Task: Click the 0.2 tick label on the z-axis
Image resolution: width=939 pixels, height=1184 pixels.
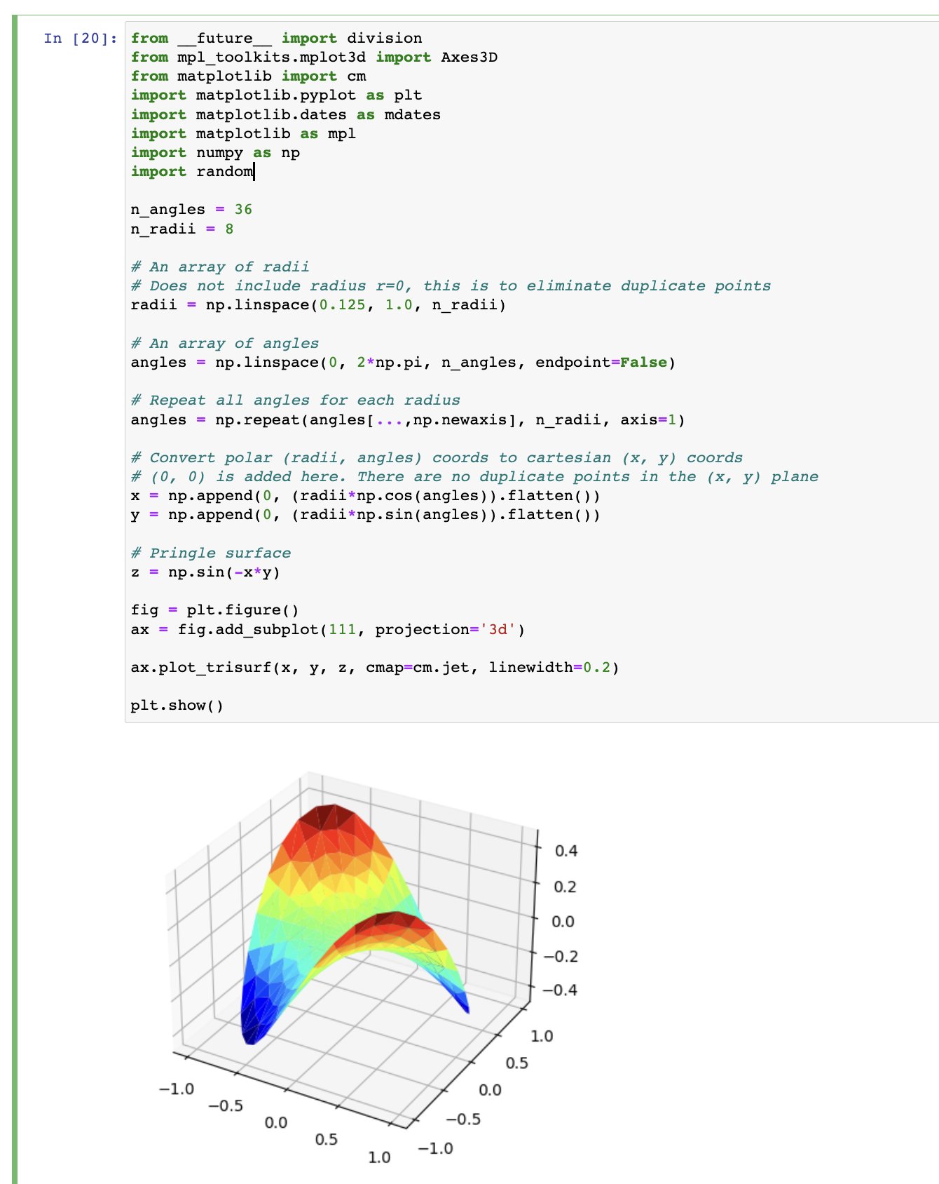Action: click(565, 887)
